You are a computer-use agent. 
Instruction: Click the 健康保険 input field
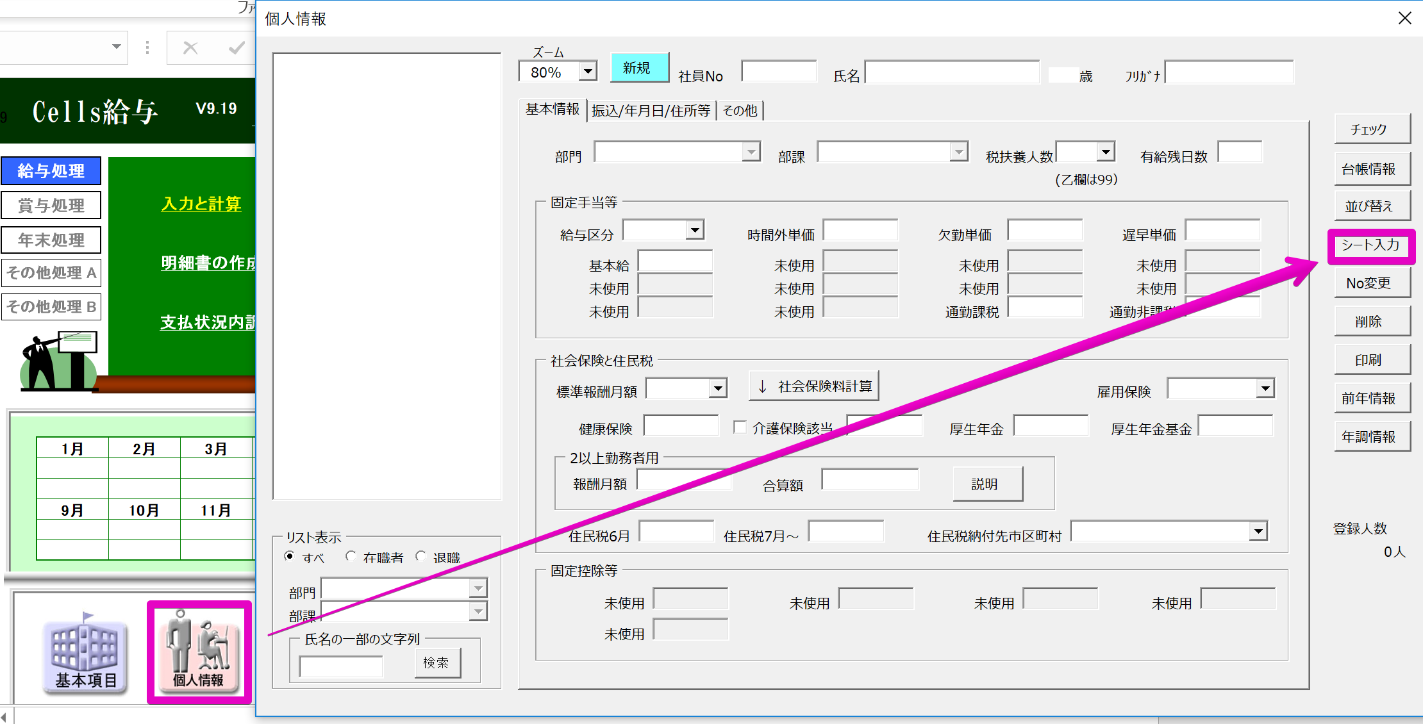tap(681, 425)
